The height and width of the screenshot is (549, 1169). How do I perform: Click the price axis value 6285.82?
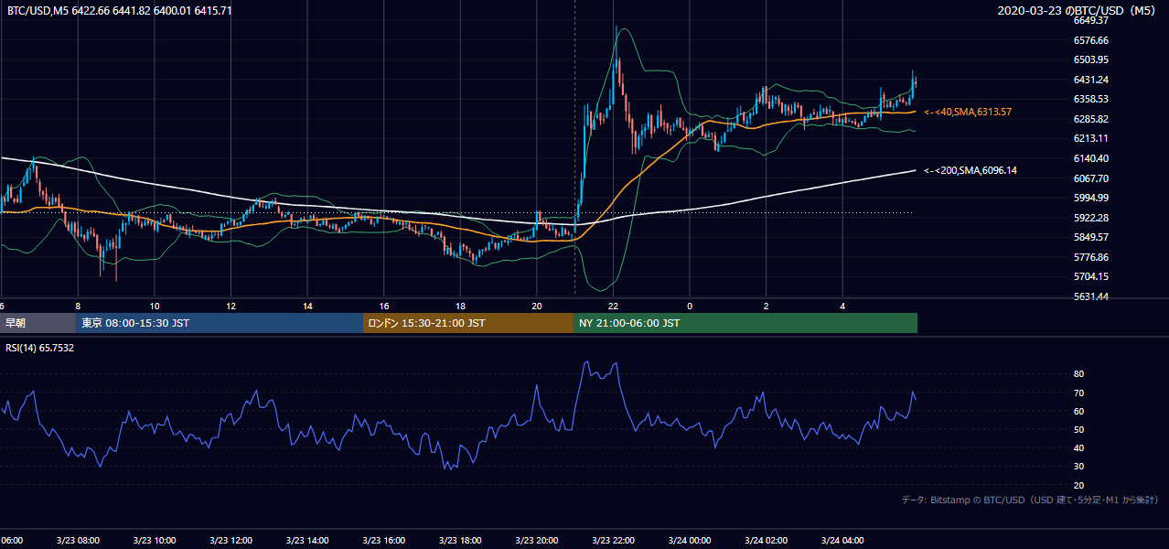tap(1091, 119)
